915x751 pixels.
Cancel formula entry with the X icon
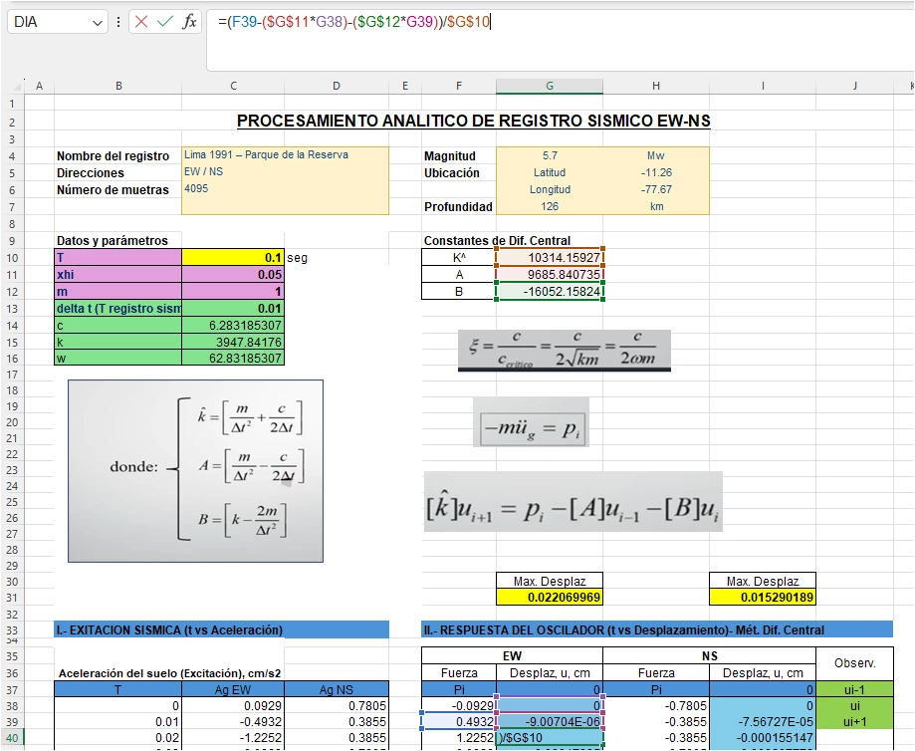[x=141, y=22]
